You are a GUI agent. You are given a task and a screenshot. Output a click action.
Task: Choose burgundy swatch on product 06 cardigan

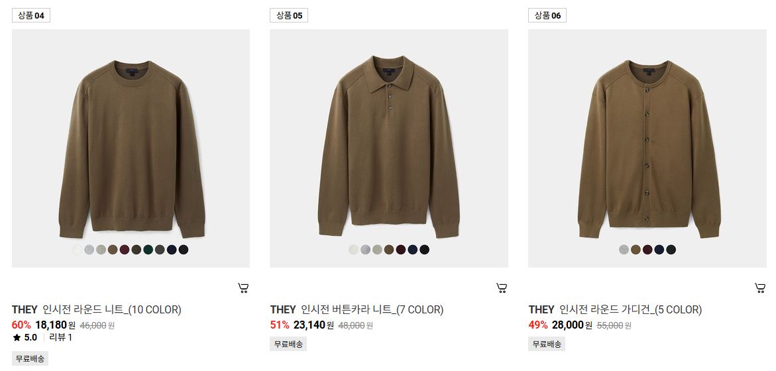point(647,250)
